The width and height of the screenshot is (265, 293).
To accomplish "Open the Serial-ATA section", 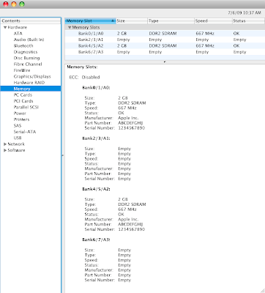I will click(25, 132).
